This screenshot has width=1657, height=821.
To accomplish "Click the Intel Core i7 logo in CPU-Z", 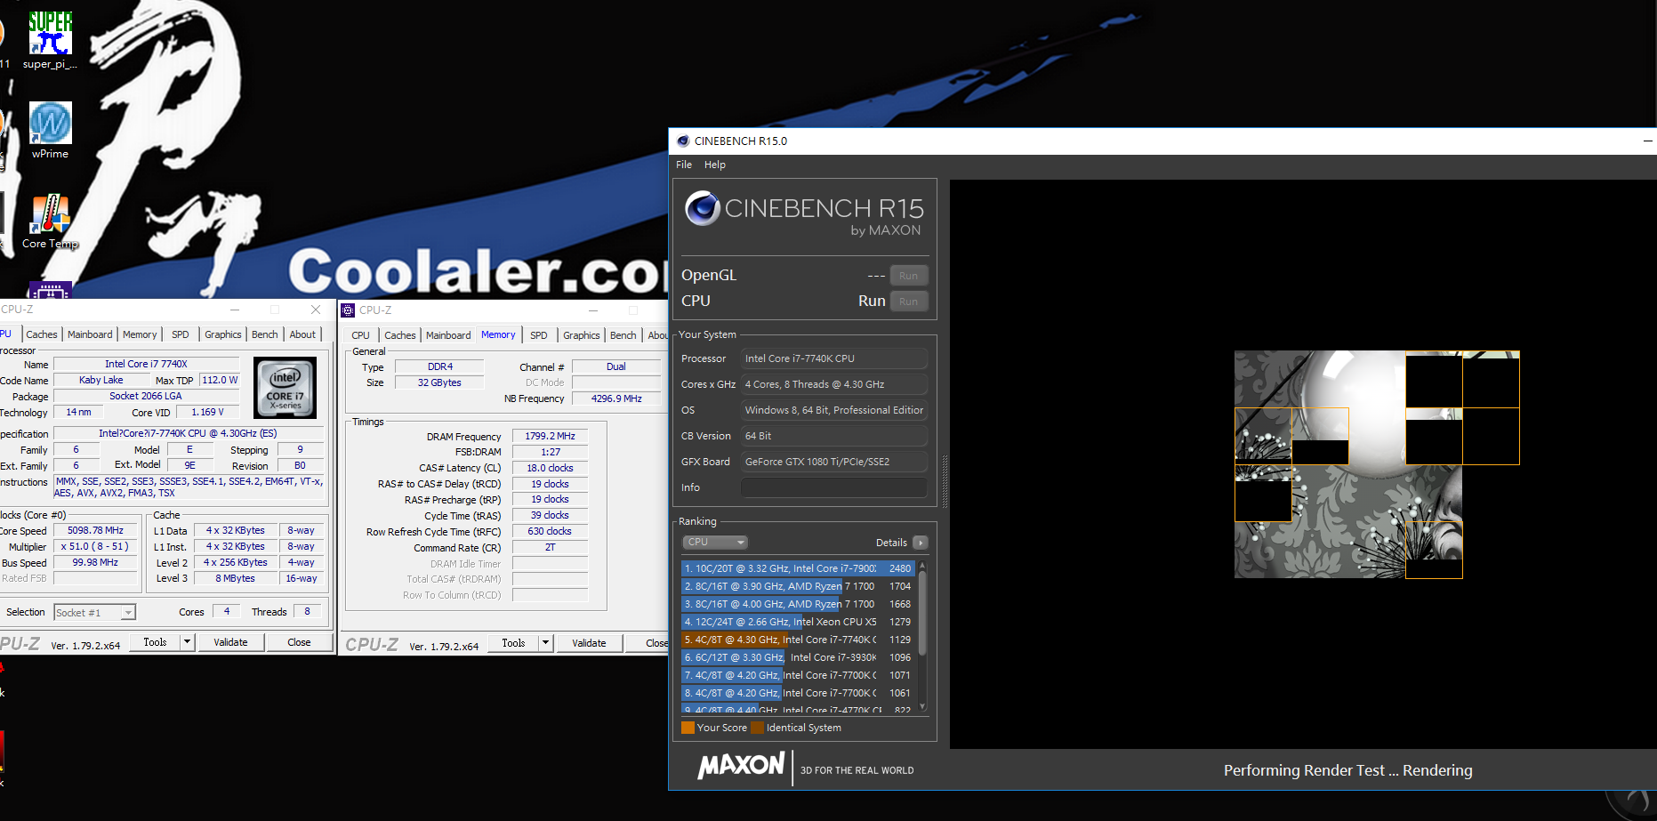I will [x=285, y=388].
